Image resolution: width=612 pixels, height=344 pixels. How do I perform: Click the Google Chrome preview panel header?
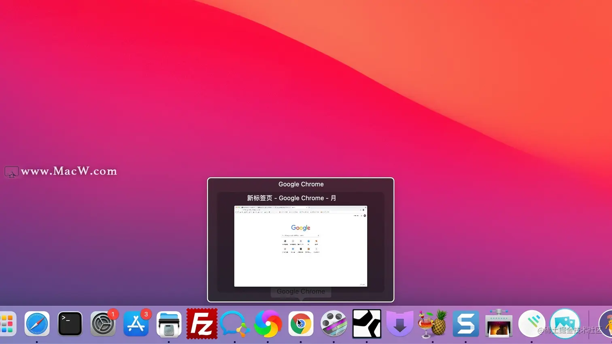click(301, 184)
